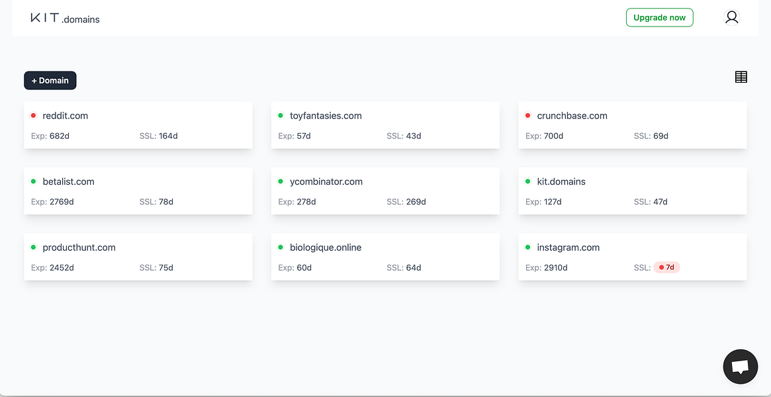Click the red status dot on crunchbase.com
This screenshot has height=397, width=771.
click(528, 115)
